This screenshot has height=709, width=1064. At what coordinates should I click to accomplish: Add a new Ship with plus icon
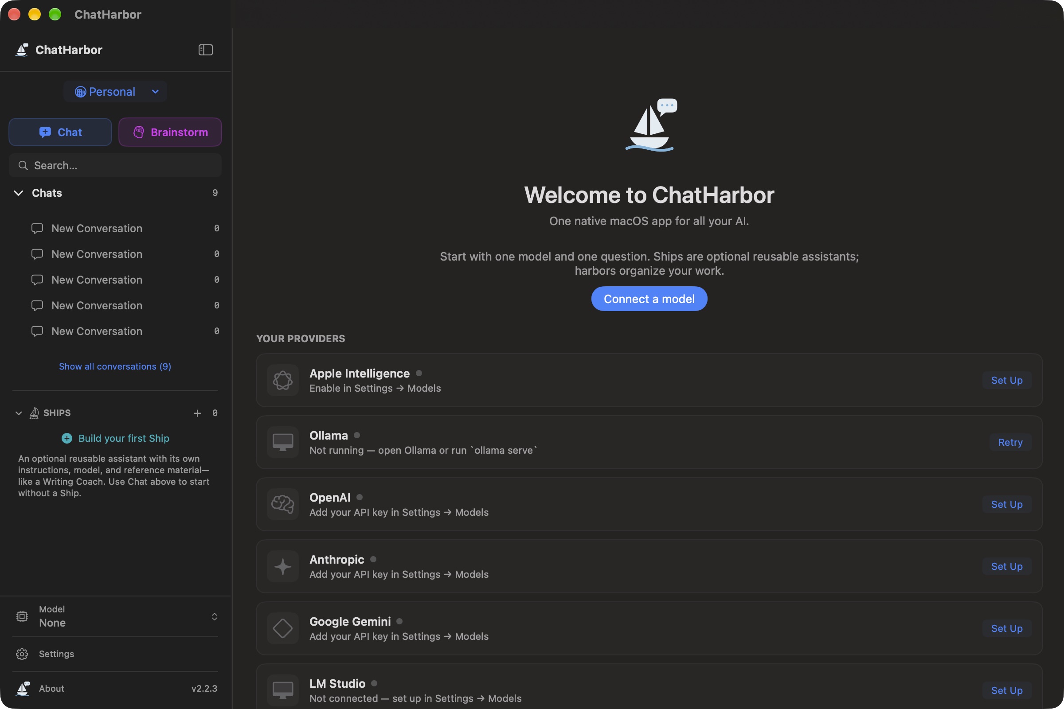pyautogui.click(x=197, y=413)
